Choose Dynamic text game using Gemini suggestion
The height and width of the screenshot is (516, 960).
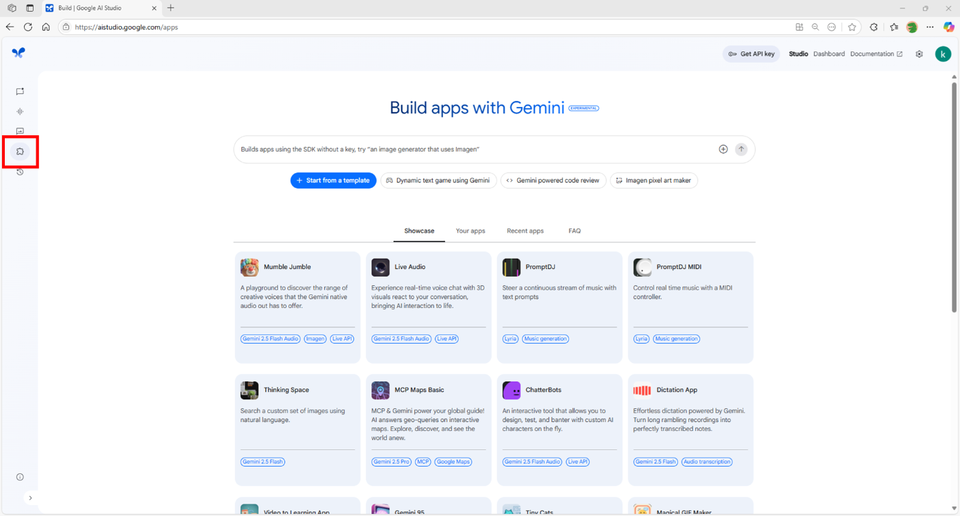tap(439, 180)
